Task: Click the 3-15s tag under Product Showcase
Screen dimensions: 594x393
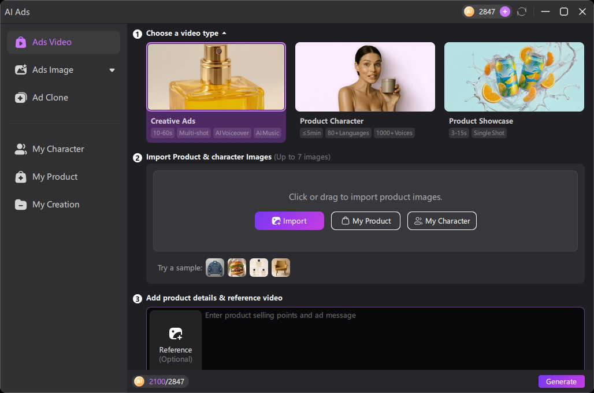Action: [x=459, y=133]
